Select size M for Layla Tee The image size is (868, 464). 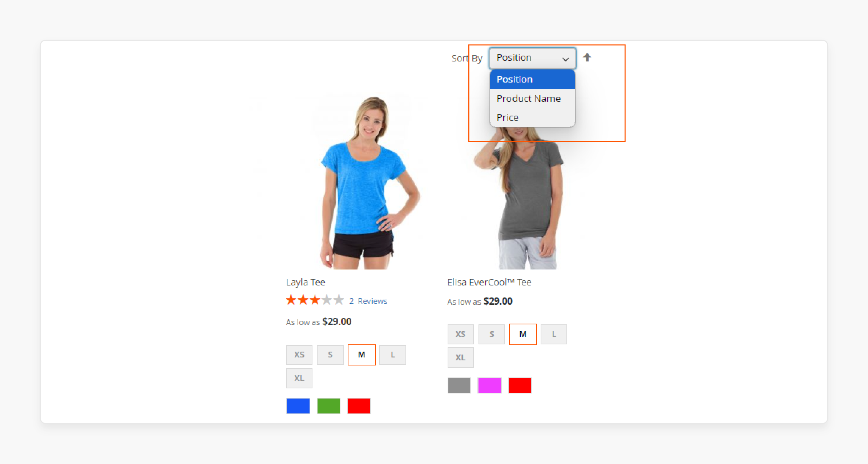tap(361, 354)
